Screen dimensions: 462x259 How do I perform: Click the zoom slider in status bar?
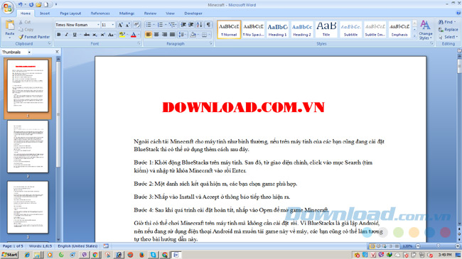438,246
